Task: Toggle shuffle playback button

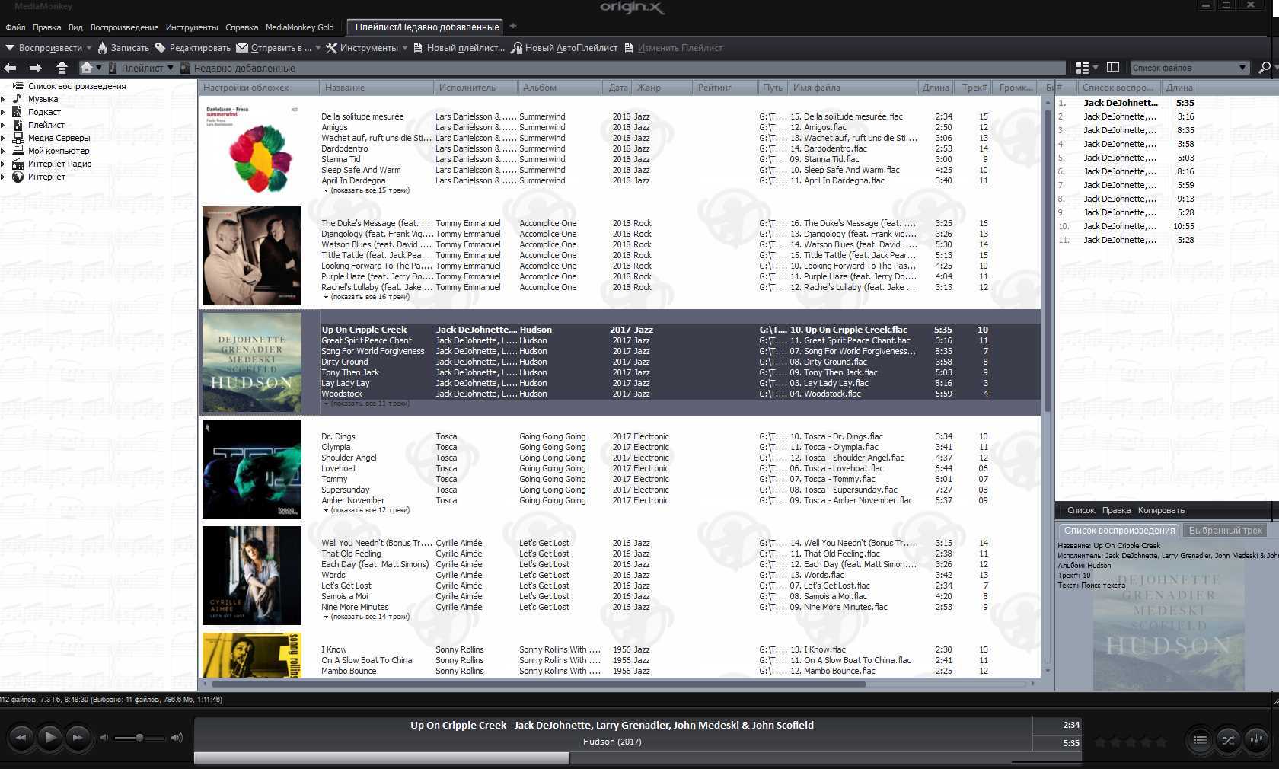Action: pos(1228,739)
